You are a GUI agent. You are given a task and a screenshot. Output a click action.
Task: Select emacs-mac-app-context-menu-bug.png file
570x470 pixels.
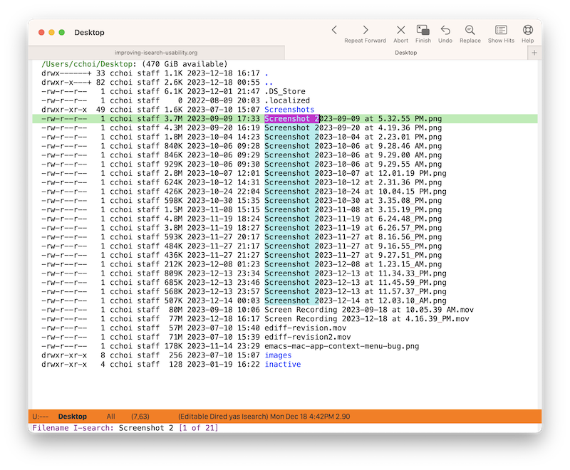342,346
